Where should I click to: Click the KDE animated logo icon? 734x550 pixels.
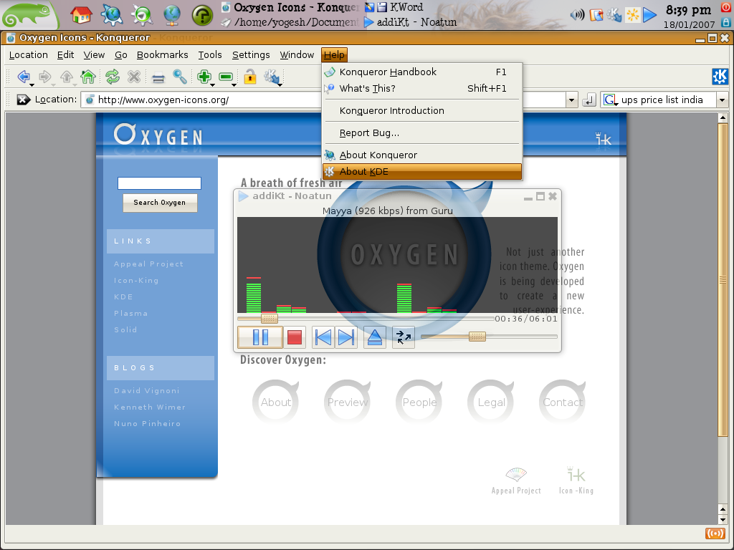720,76
